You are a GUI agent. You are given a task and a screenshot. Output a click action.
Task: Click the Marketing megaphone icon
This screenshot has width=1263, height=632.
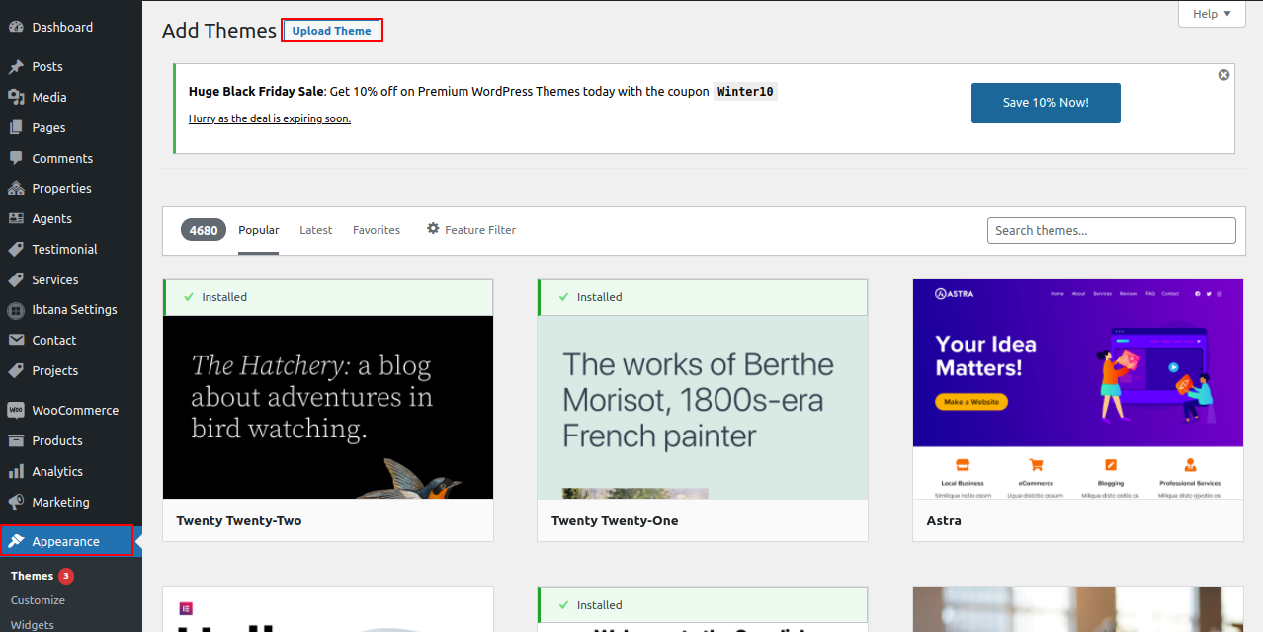16,502
